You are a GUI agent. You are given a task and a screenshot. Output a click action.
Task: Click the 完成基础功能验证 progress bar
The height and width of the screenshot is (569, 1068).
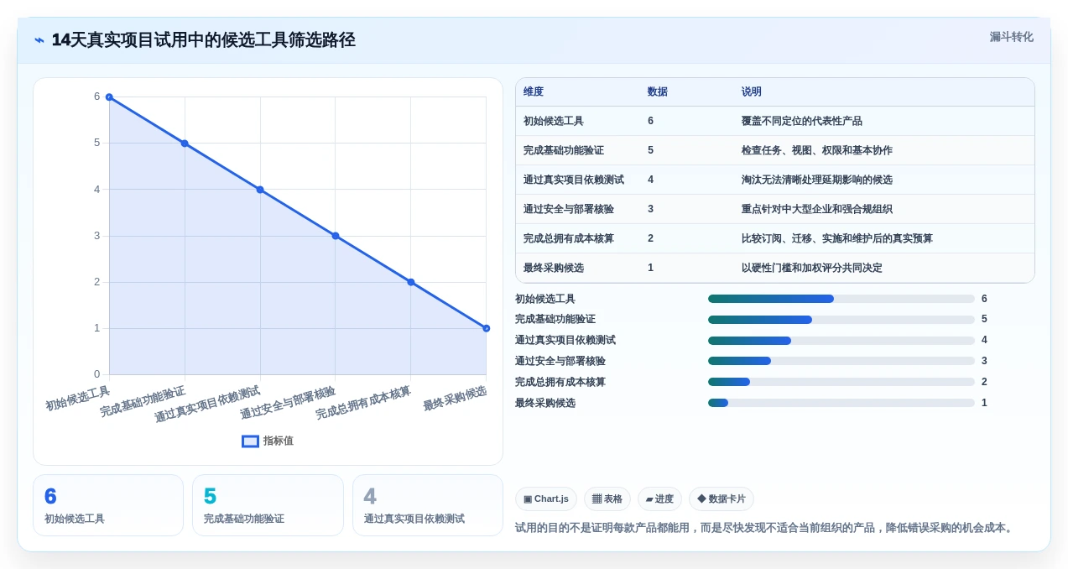pos(841,320)
